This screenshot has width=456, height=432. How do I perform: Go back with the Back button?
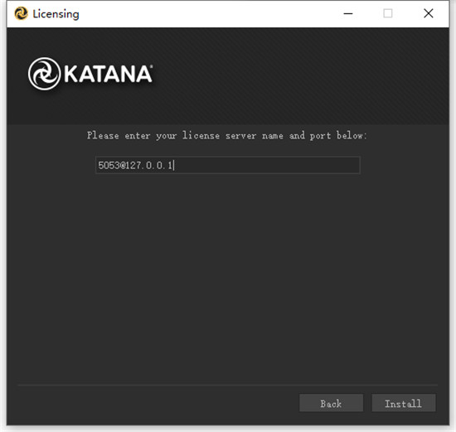point(331,403)
